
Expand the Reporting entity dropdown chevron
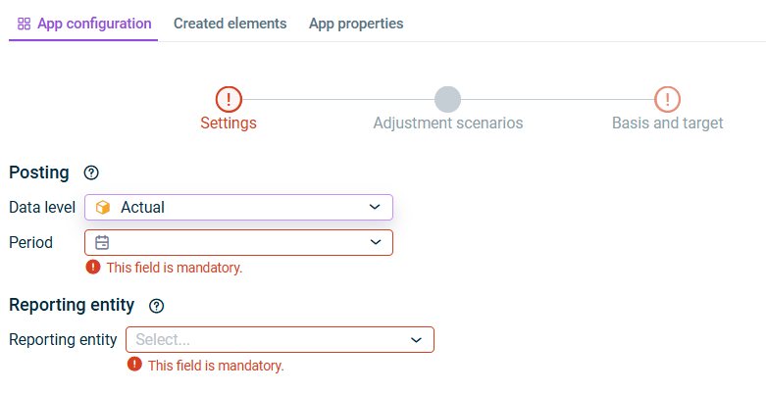tap(415, 340)
